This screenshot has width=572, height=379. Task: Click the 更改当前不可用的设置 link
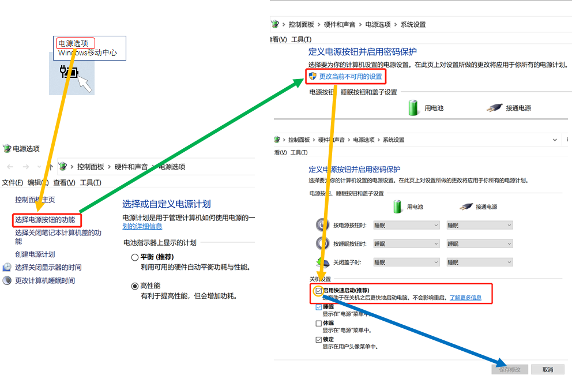351,76
